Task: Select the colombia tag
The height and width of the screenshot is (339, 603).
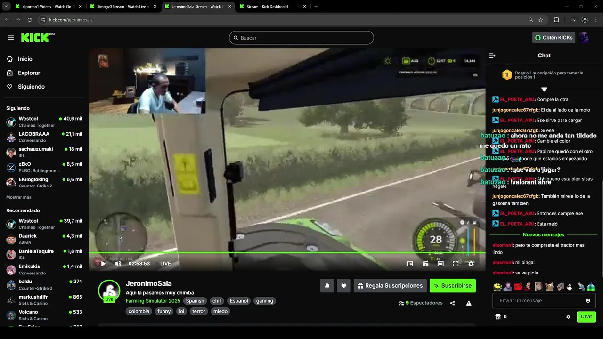Action: (139, 311)
